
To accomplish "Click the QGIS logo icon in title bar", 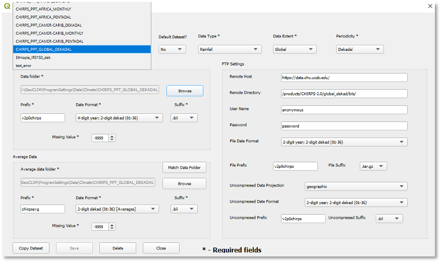I will 7,7.
